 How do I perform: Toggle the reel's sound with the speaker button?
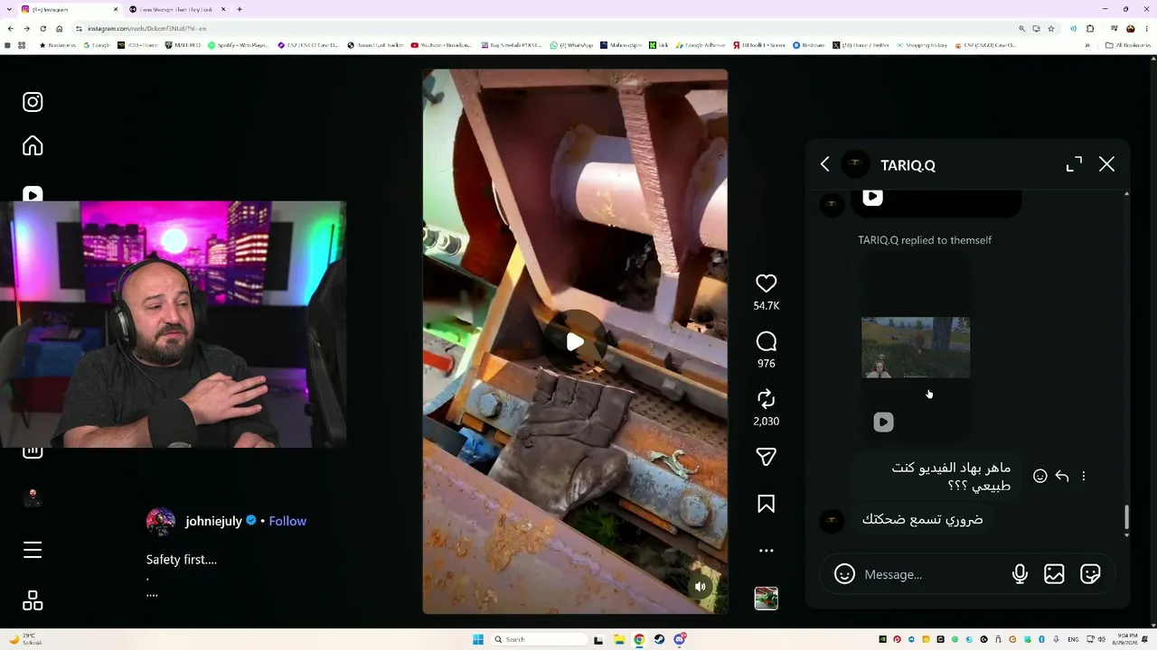tap(700, 587)
